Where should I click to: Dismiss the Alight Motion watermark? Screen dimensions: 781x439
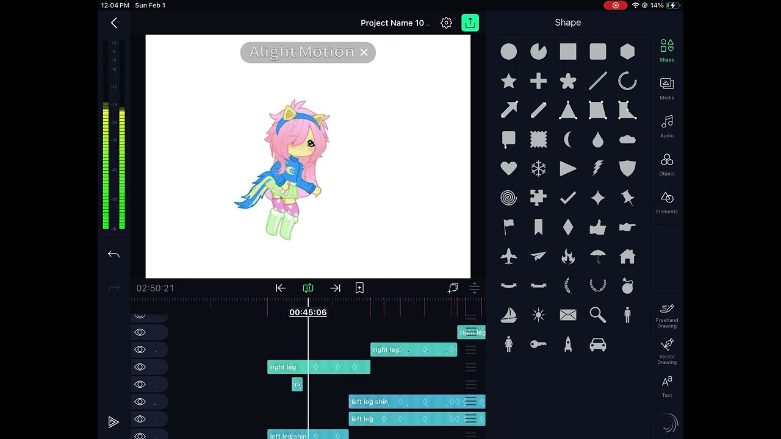[364, 52]
